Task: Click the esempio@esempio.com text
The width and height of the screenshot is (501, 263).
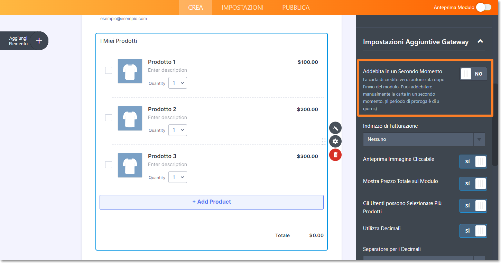Action: point(123,19)
